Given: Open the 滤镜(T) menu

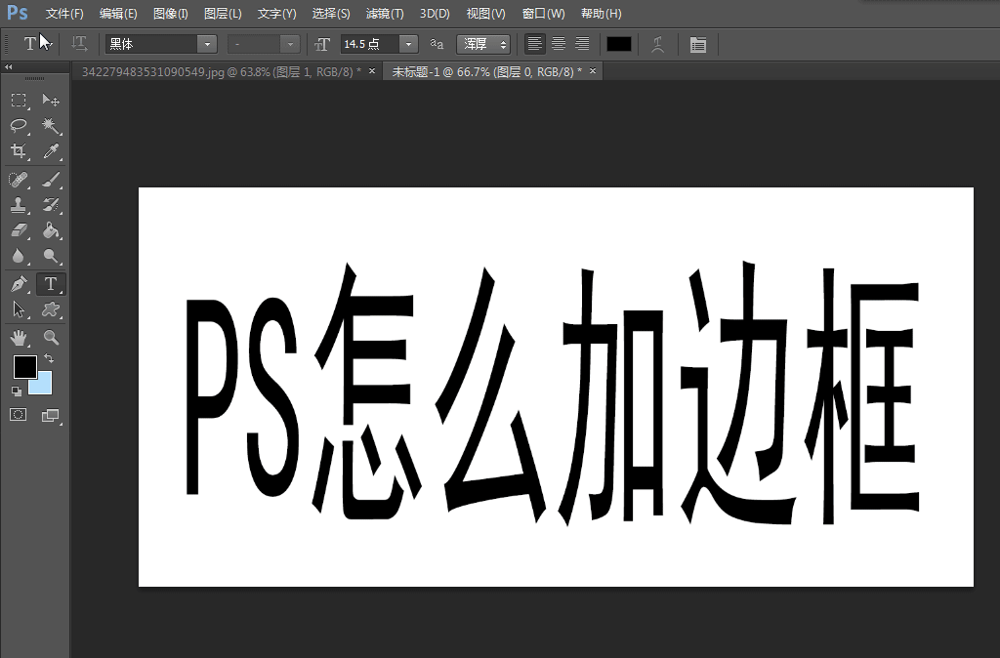Looking at the screenshot, I should point(384,14).
